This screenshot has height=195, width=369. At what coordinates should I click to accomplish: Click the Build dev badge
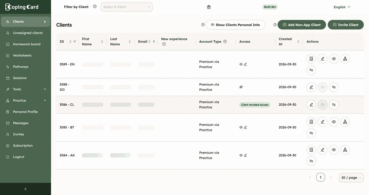[x=270, y=7]
